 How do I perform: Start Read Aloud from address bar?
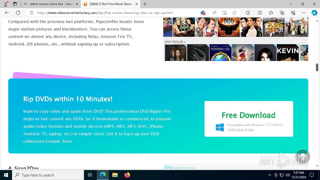214,13
